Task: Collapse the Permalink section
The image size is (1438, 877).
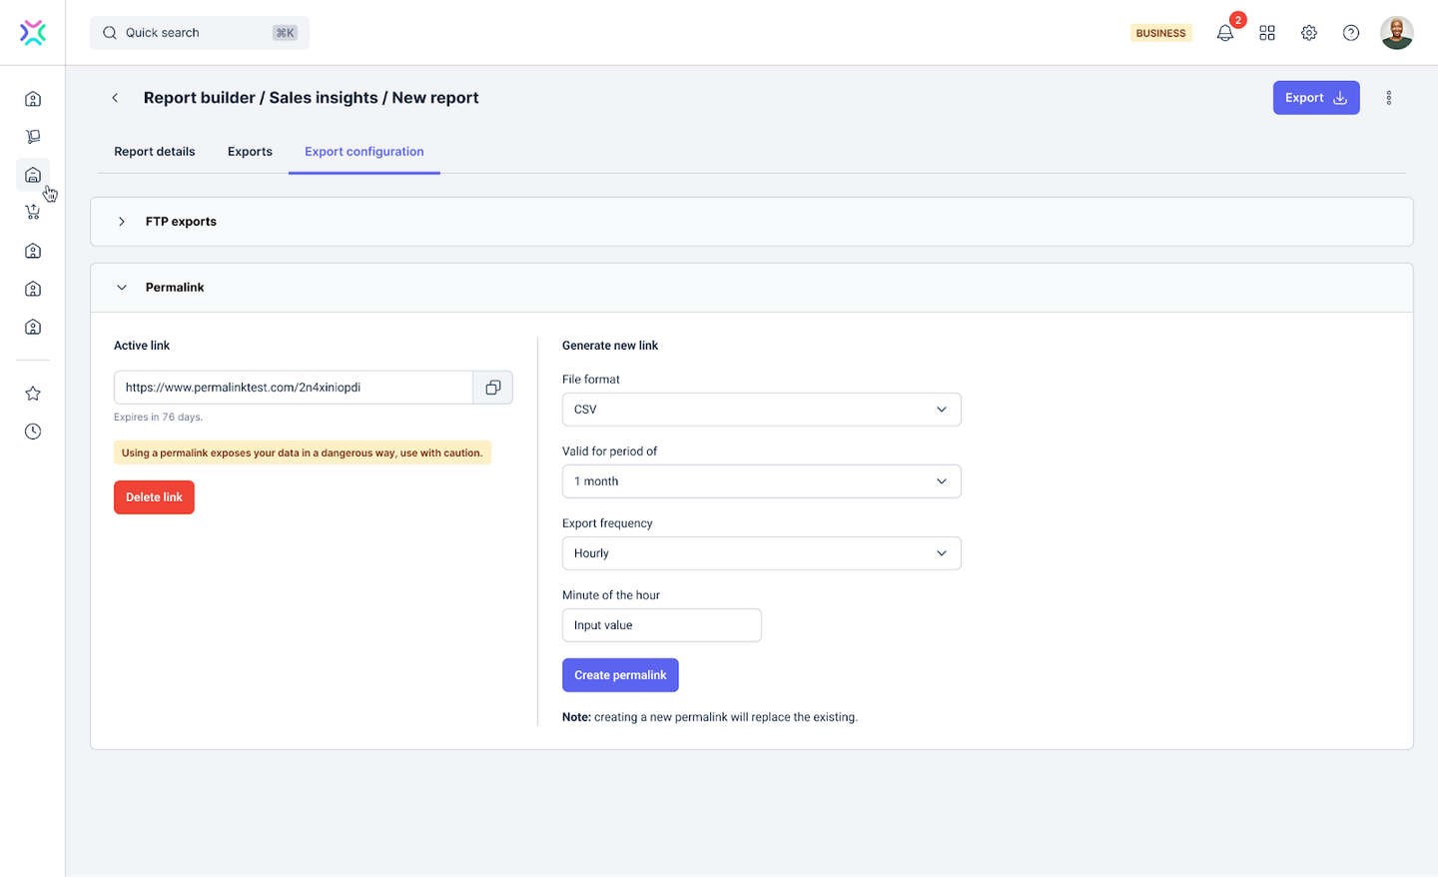Action: pos(122,288)
